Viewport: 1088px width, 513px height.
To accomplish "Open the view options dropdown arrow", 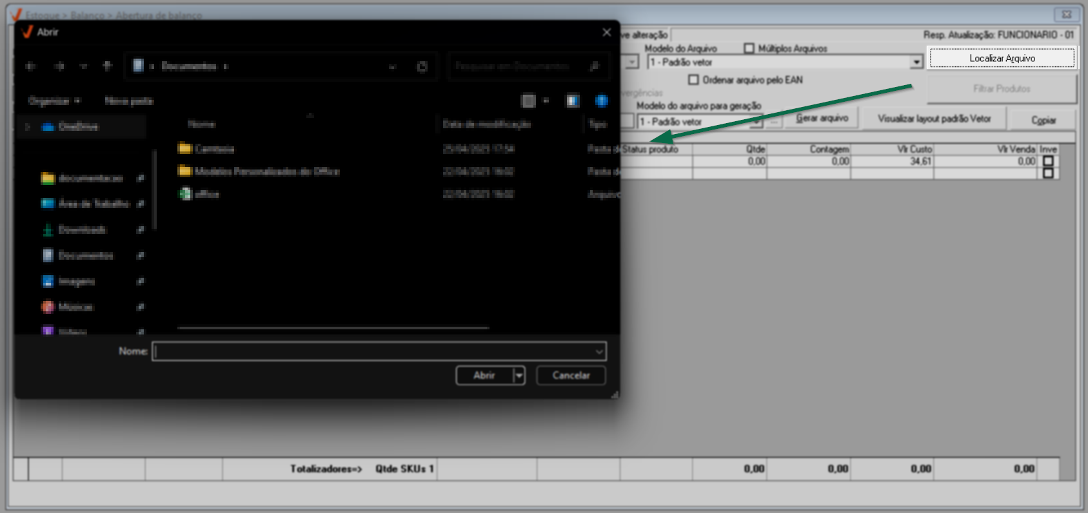I will [546, 101].
